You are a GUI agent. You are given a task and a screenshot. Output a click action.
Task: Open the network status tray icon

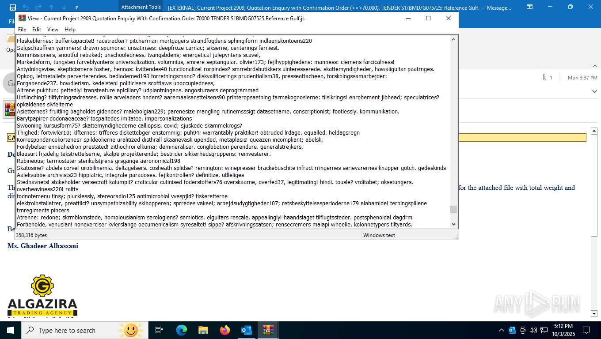click(544, 330)
